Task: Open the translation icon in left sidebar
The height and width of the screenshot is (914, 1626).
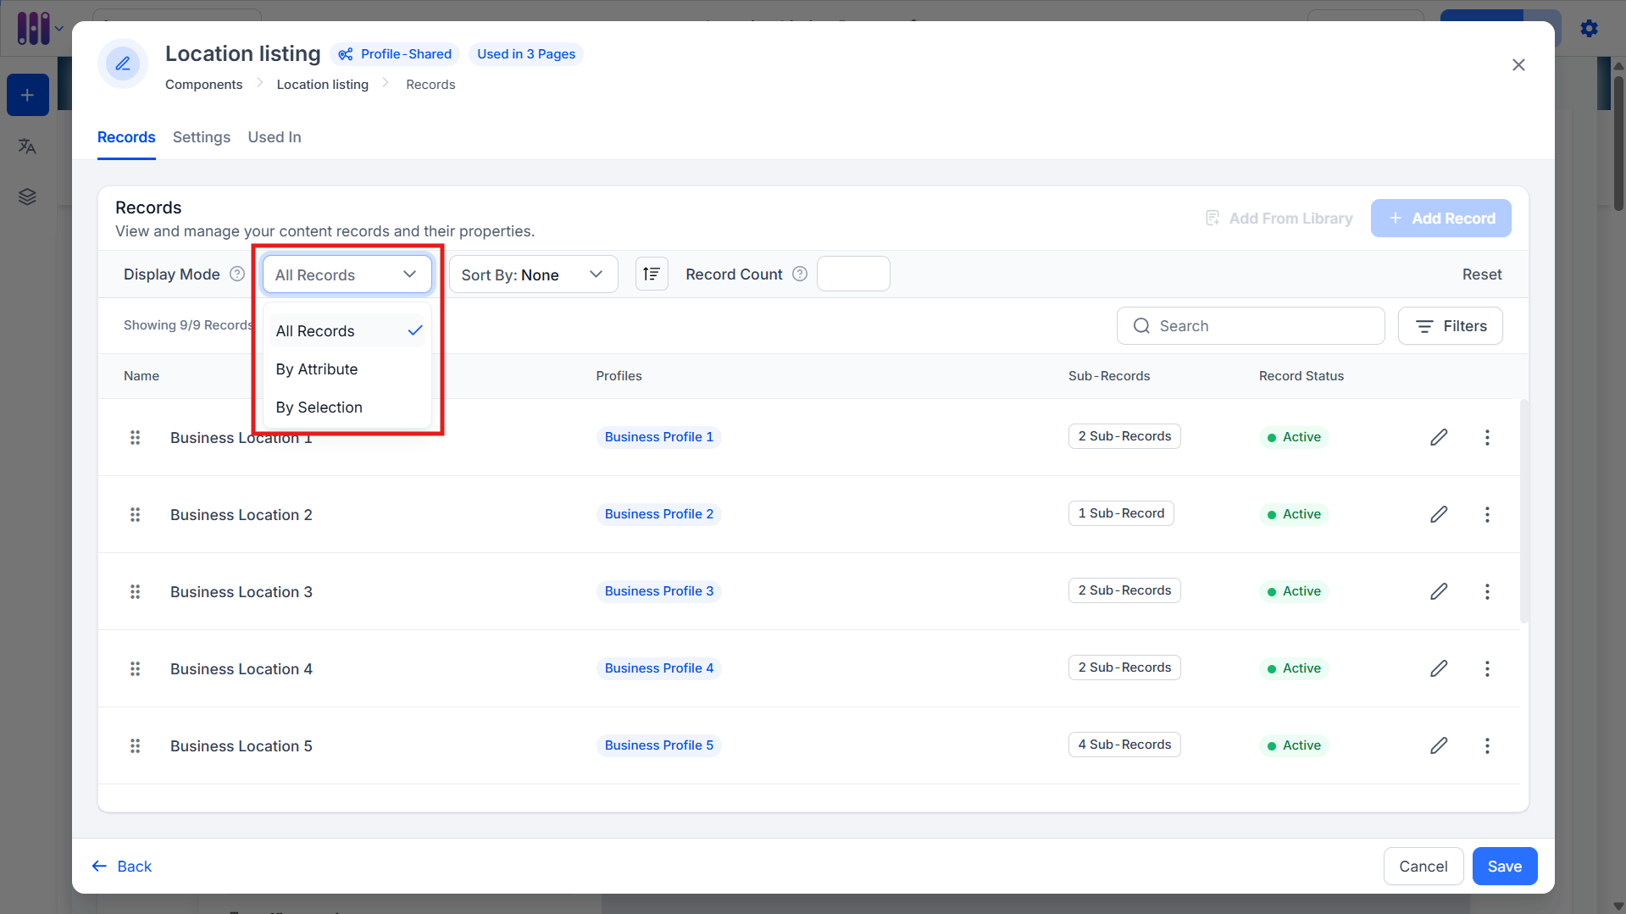Action: (27, 147)
